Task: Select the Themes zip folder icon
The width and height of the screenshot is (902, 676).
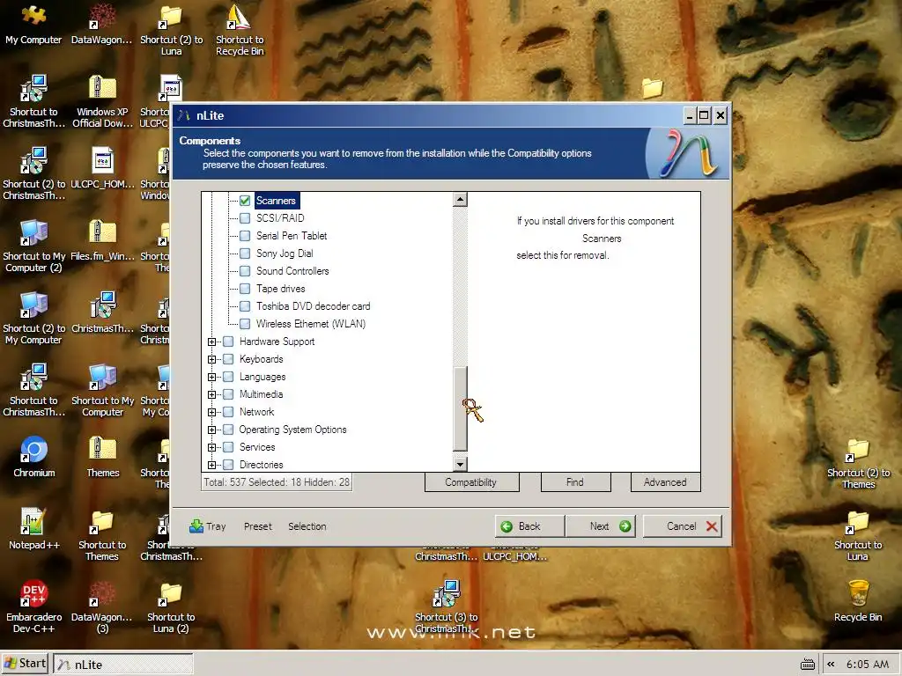Action: click(102, 457)
